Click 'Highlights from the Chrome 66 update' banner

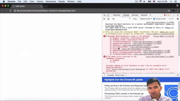123,80
